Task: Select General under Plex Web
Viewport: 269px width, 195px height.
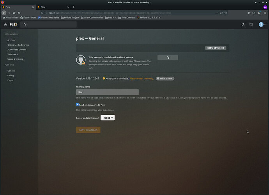Action: [11, 71]
